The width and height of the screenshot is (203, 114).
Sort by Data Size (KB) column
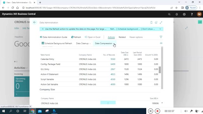coord(125,54)
